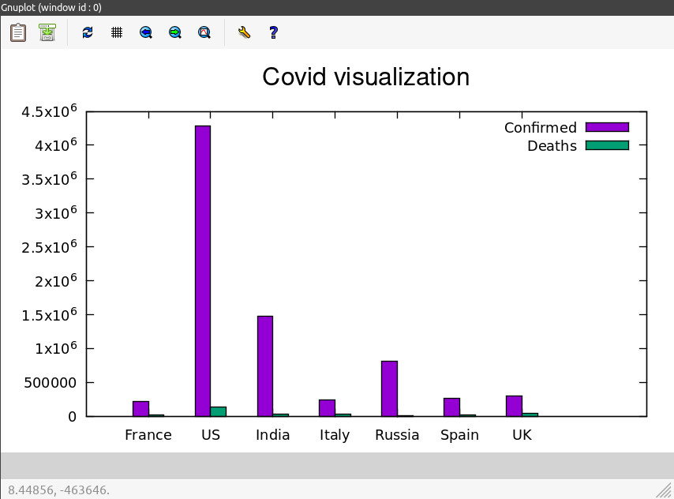Screen dimensions: 674x499
Task: Click the France axis label
Action: pyautogui.click(x=148, y=434)
